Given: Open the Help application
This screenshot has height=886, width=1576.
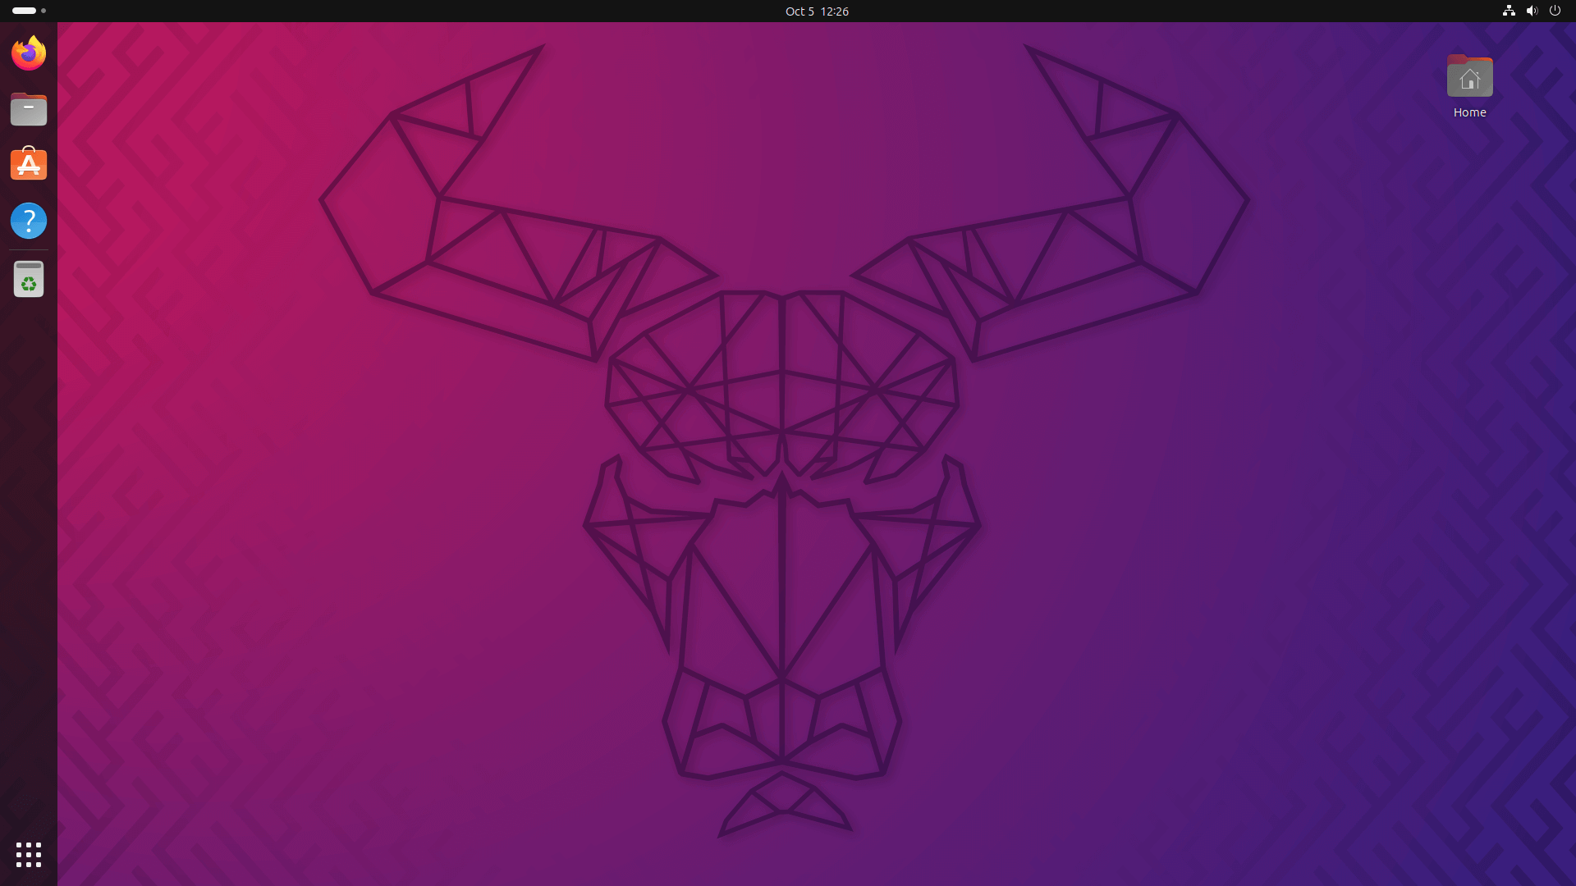Looking at the screenshot, I should 29,221.
